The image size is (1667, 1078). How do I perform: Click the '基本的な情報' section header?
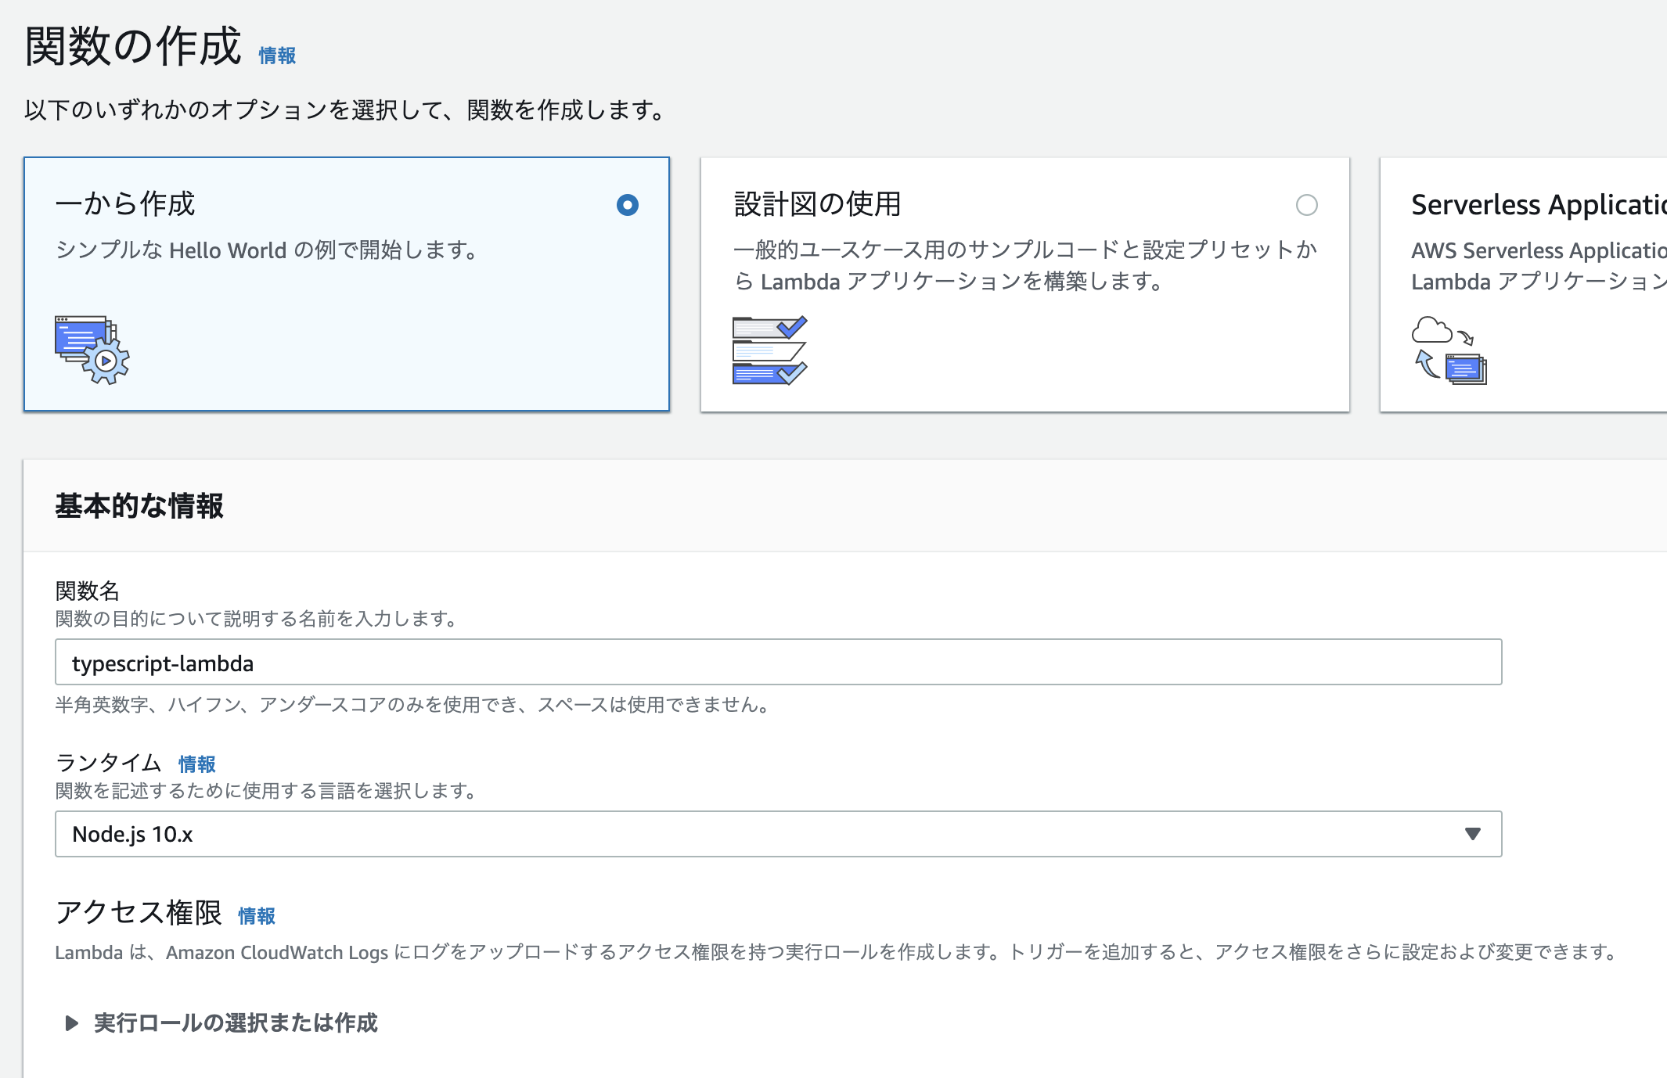pos(139,506)
